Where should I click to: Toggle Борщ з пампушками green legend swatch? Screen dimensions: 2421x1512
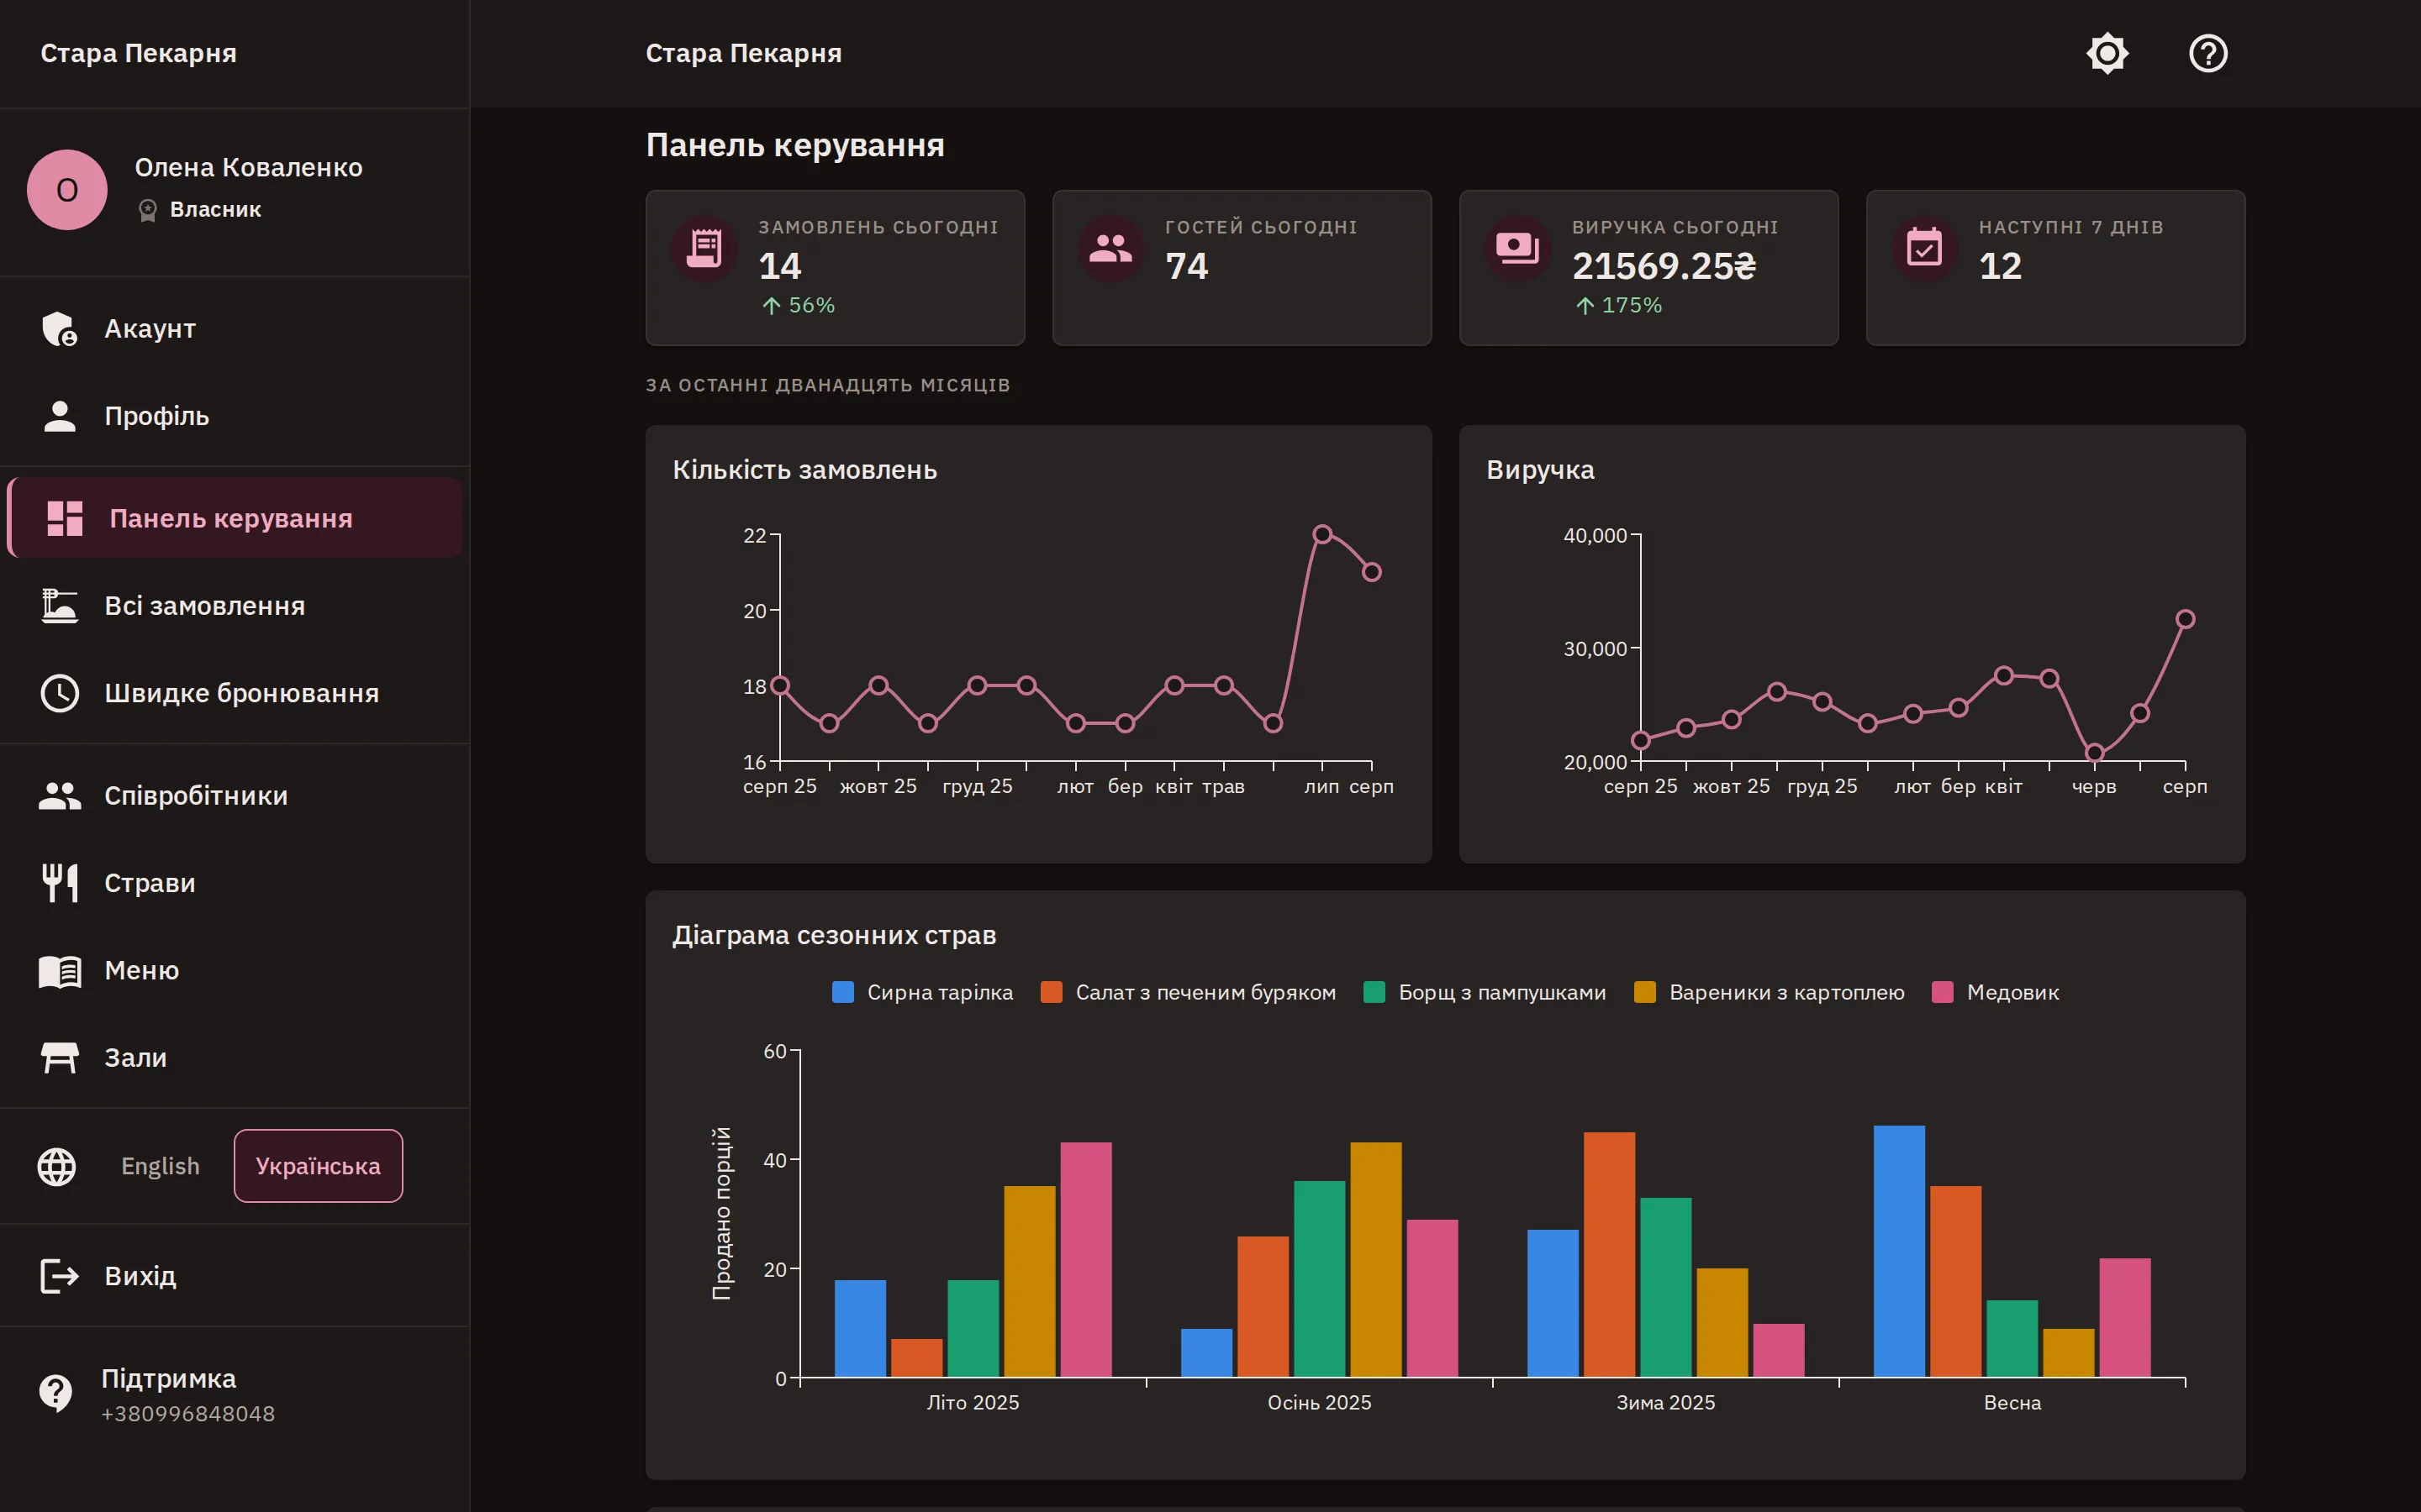pos(1374,992)
